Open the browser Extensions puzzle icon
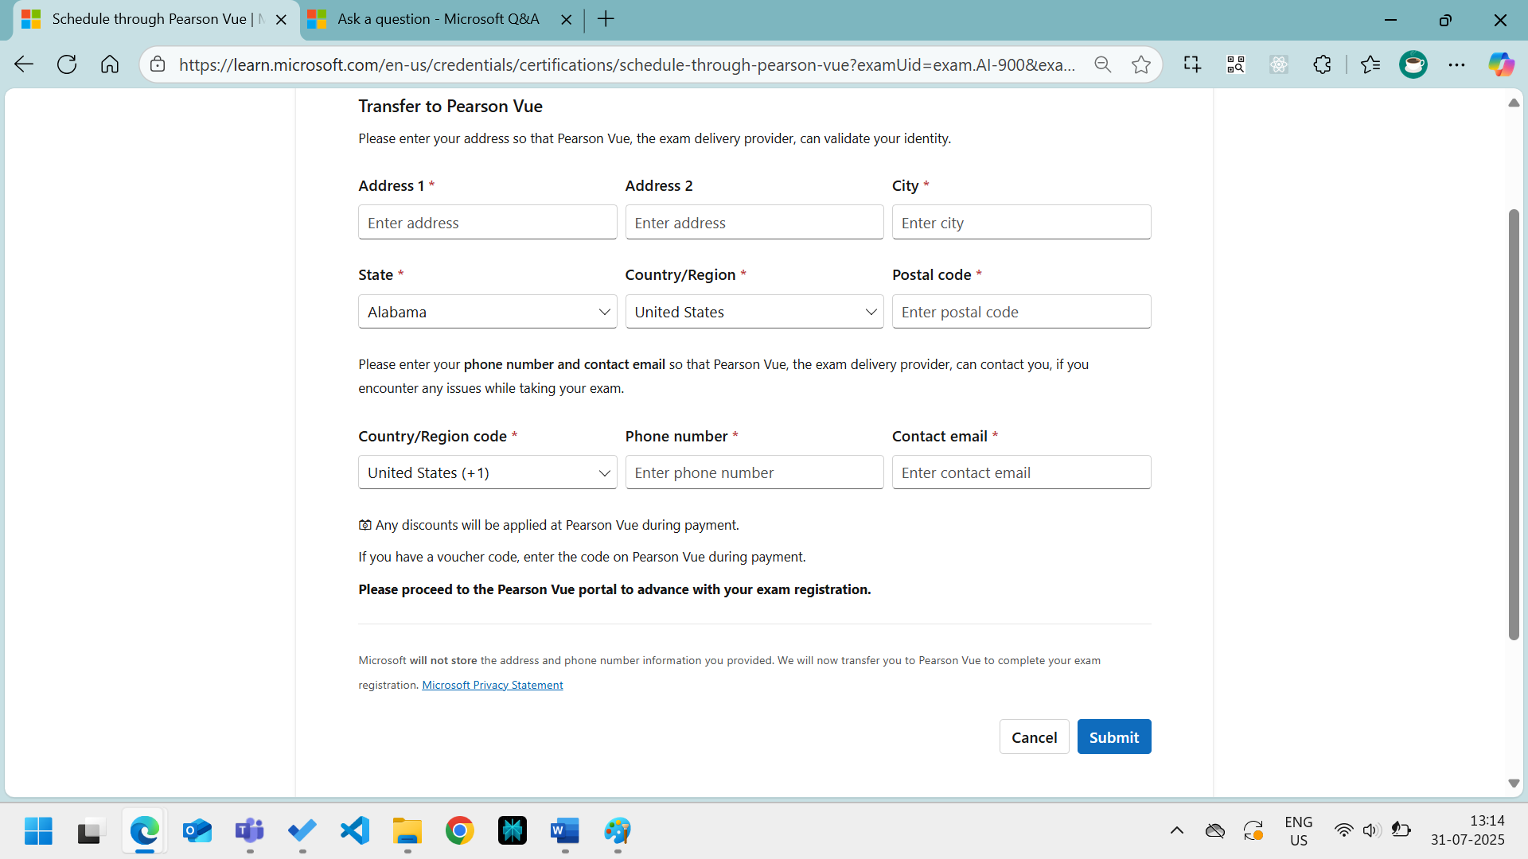Screen dimensions: 1528x859 [x=1323, y=64]
